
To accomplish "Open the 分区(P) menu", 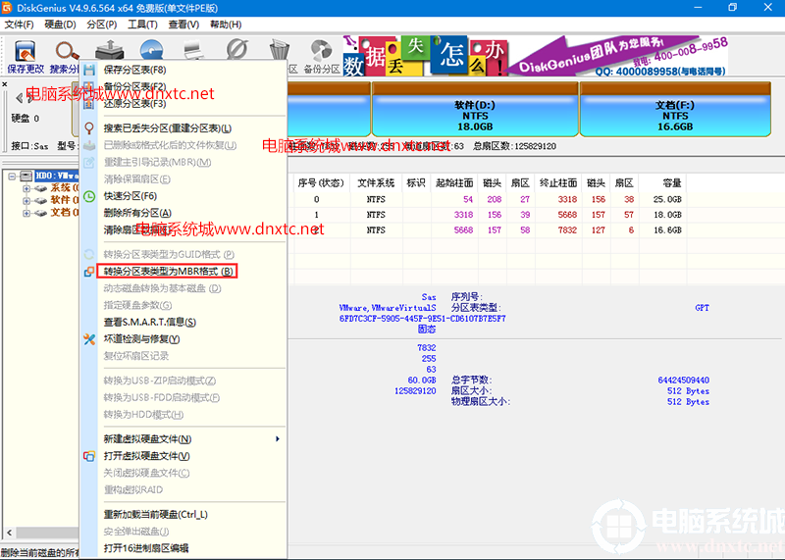I will 102,25.
